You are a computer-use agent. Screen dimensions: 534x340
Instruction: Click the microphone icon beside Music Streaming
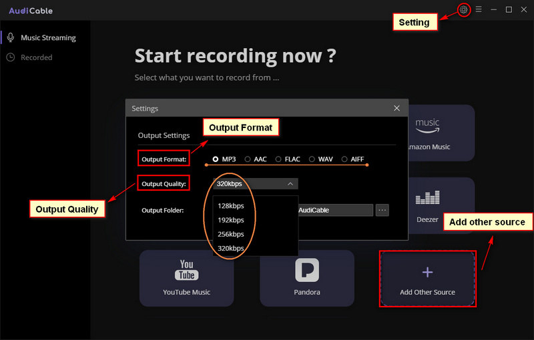(x=11, y=37)
